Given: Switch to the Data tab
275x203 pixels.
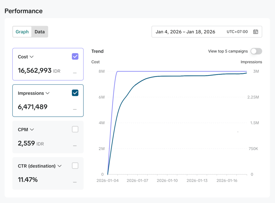Looking at the screenshot, I should tap(39, 32).
